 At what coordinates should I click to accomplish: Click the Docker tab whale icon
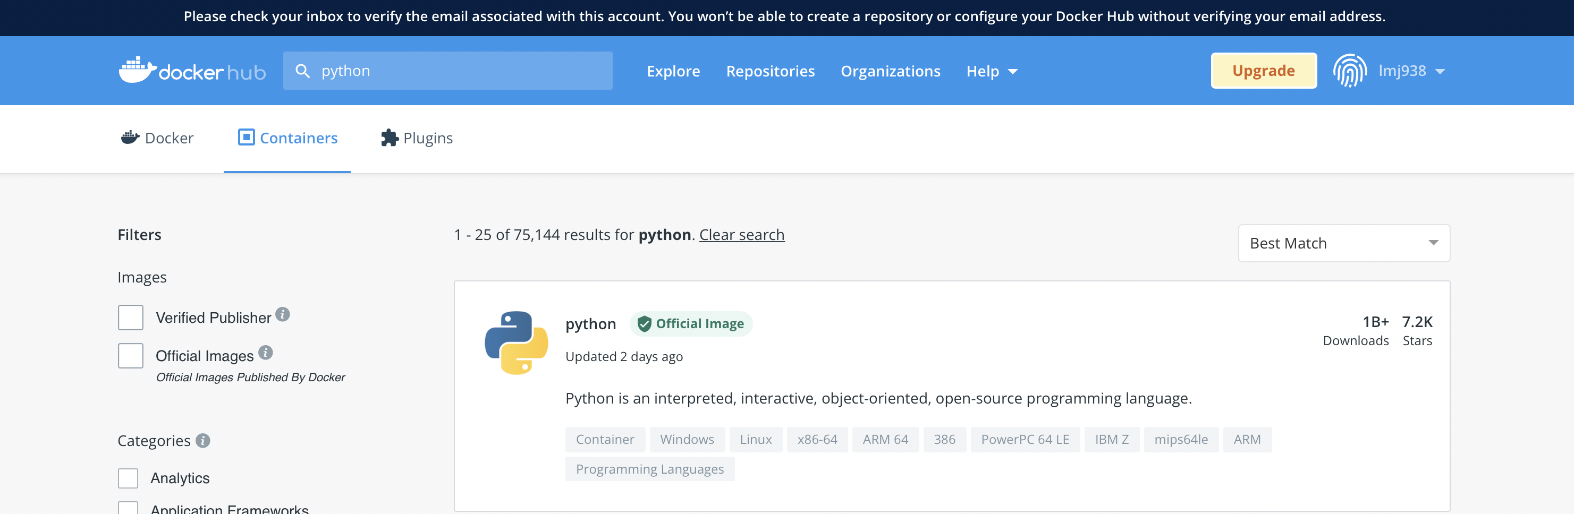point(130,138)
